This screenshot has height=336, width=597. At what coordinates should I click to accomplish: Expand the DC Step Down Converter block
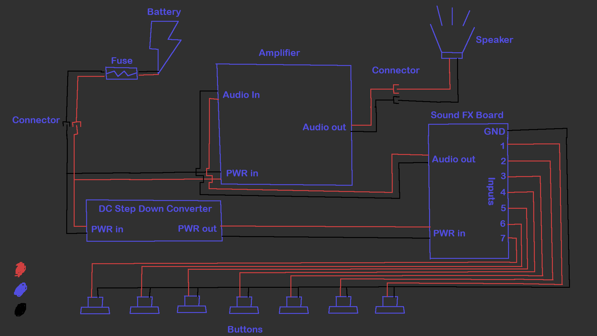pyautogui.click(x=154, y=221)
